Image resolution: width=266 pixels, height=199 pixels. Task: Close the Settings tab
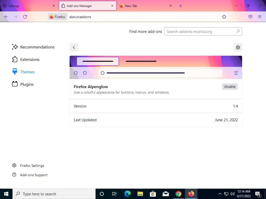[54, 6]
